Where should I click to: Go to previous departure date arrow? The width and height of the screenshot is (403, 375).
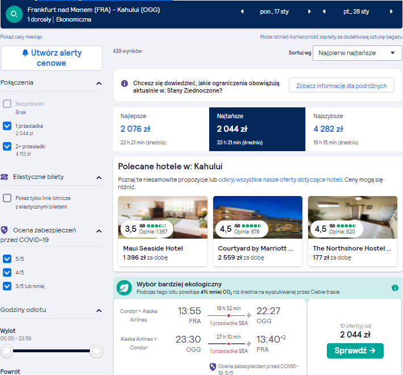point(242,11)
